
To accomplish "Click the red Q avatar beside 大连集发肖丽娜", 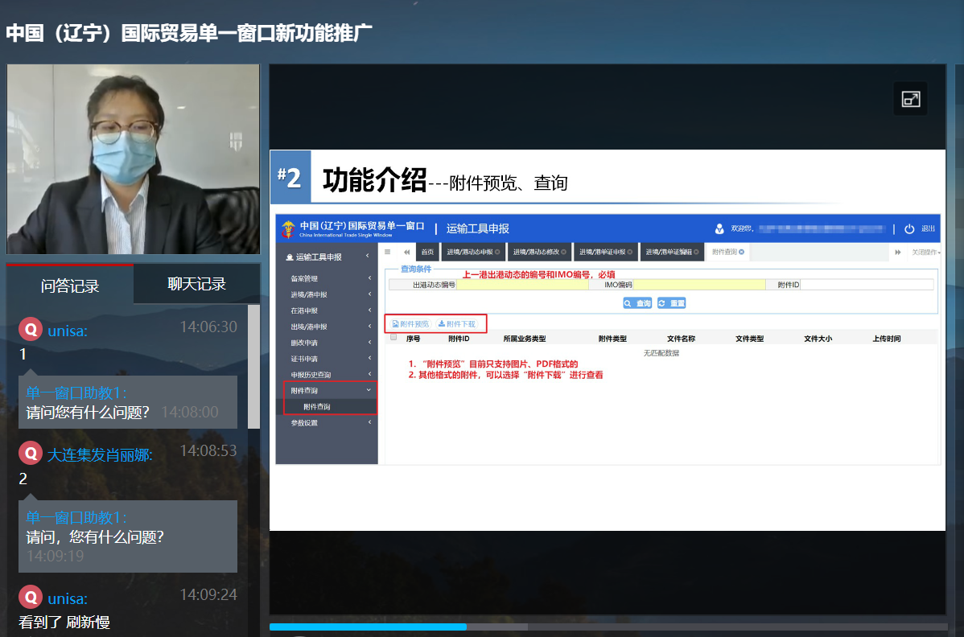I will point(30,454).
